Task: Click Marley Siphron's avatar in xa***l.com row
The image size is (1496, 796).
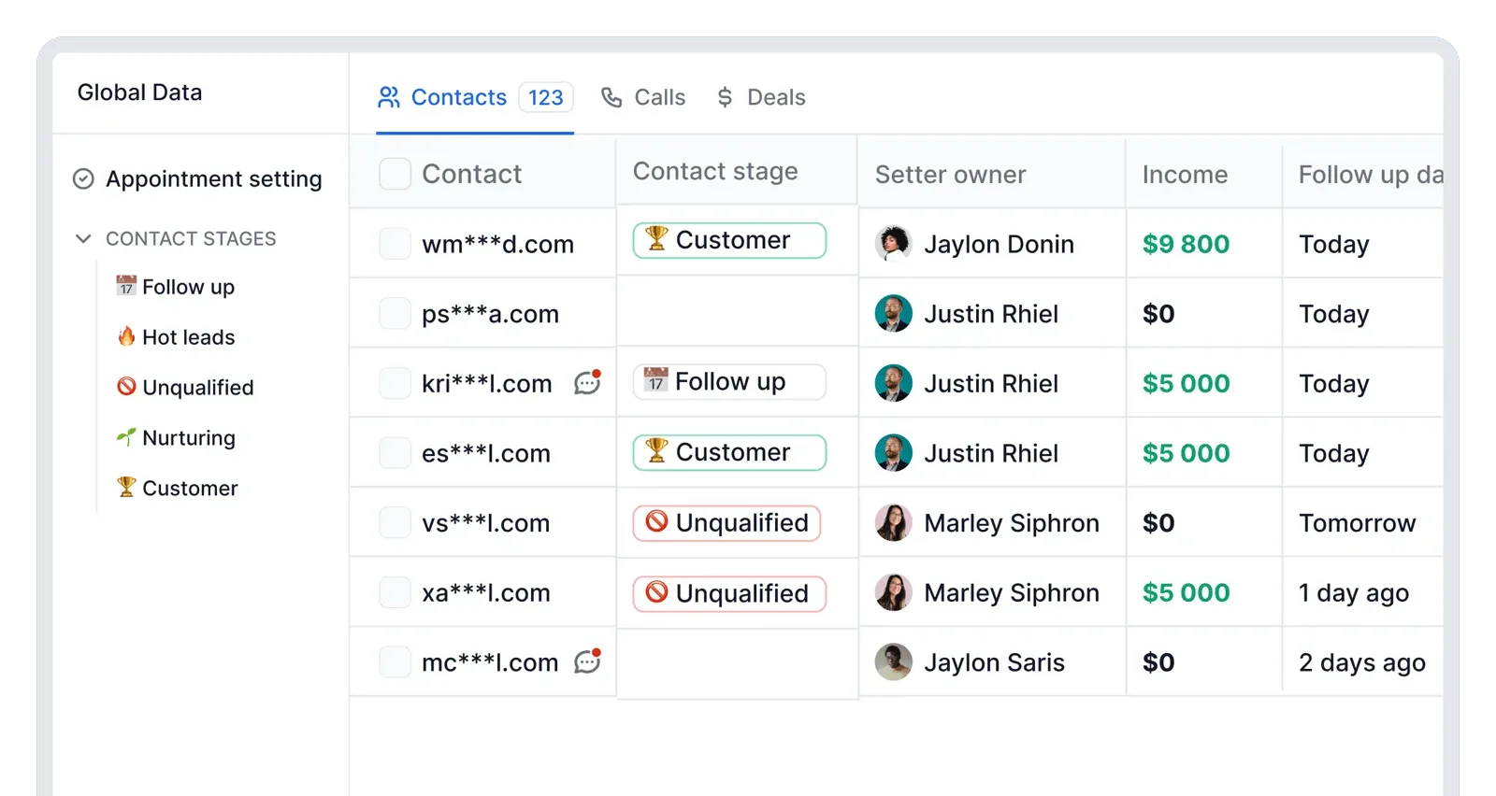Action: click(893, 592)
